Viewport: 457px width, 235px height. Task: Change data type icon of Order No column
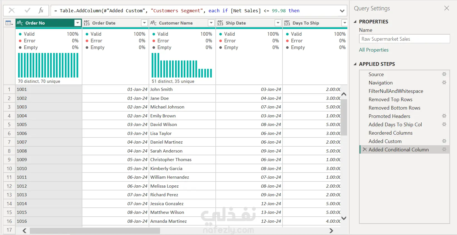[x=20, y=23]
